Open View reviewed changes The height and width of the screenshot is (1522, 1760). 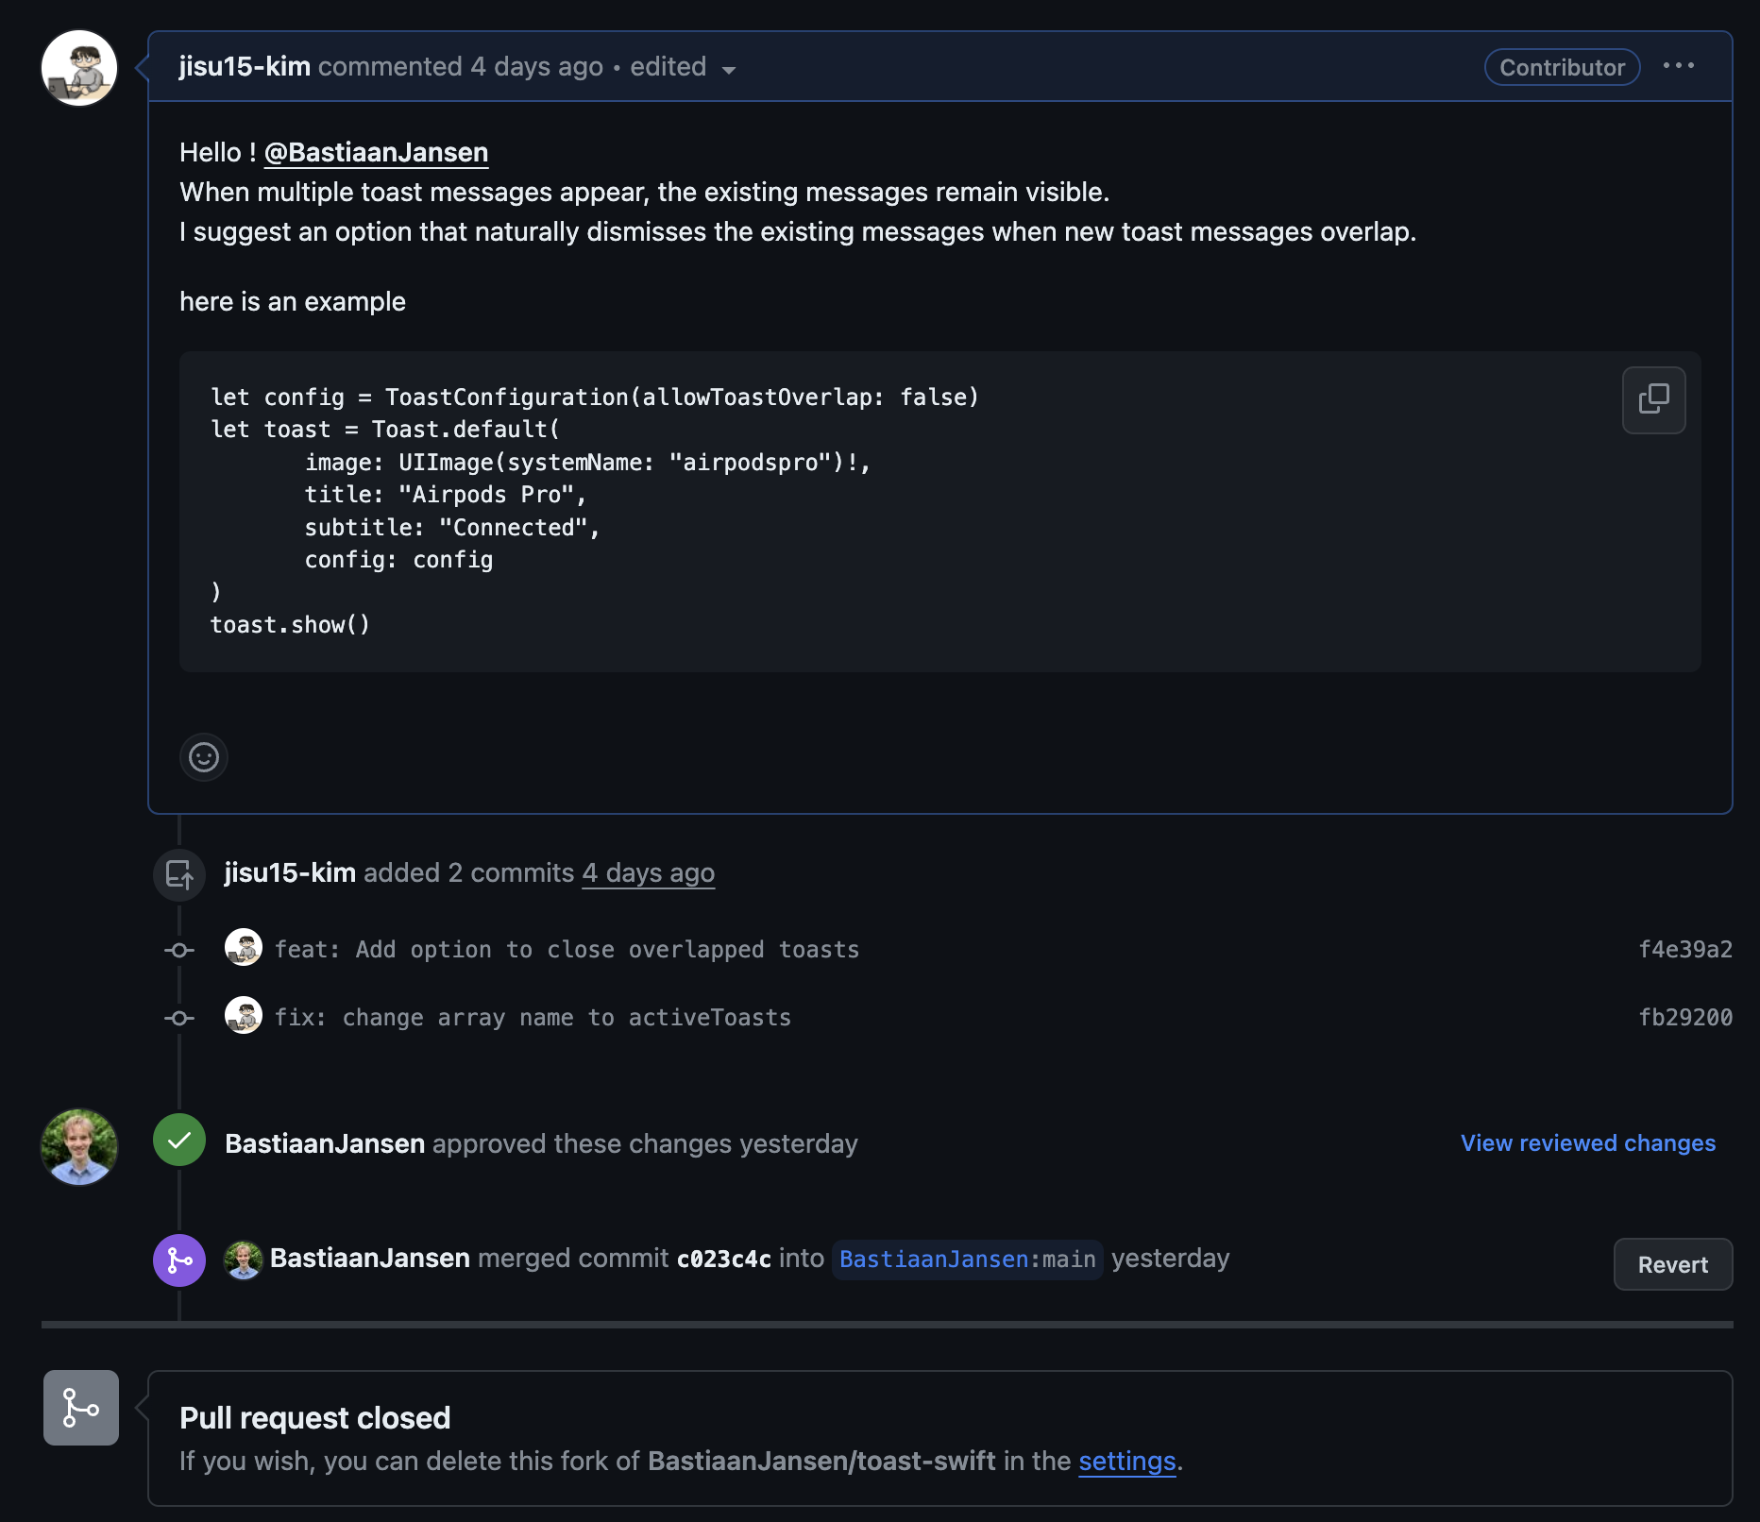[x=1588, y=1143]
